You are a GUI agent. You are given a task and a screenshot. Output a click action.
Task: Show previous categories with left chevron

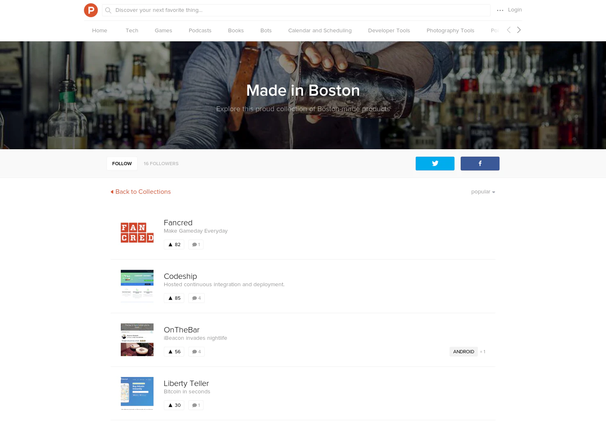[x=509, y=30]
